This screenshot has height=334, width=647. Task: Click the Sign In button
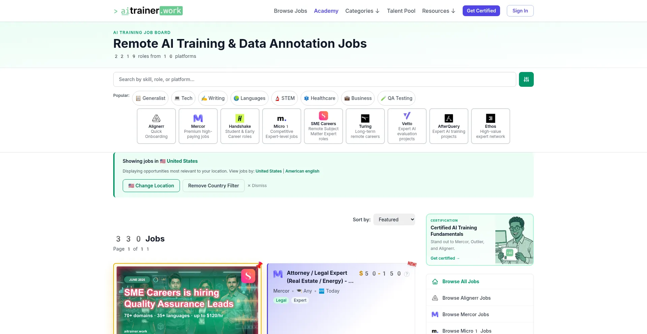520,11
